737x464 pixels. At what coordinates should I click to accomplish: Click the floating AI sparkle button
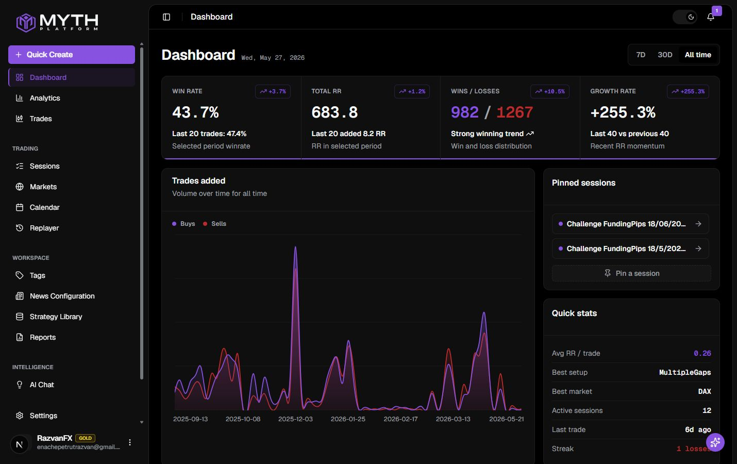pos(715,442)
